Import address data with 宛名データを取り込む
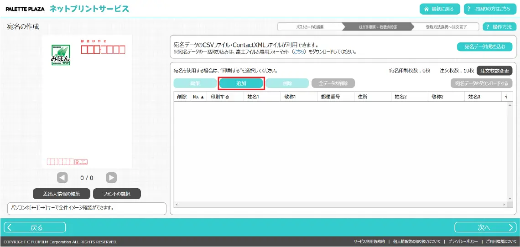 tap(484, 46)
